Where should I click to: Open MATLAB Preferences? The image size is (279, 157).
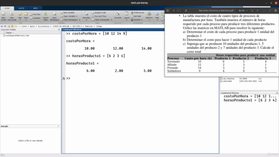[138, 13]
